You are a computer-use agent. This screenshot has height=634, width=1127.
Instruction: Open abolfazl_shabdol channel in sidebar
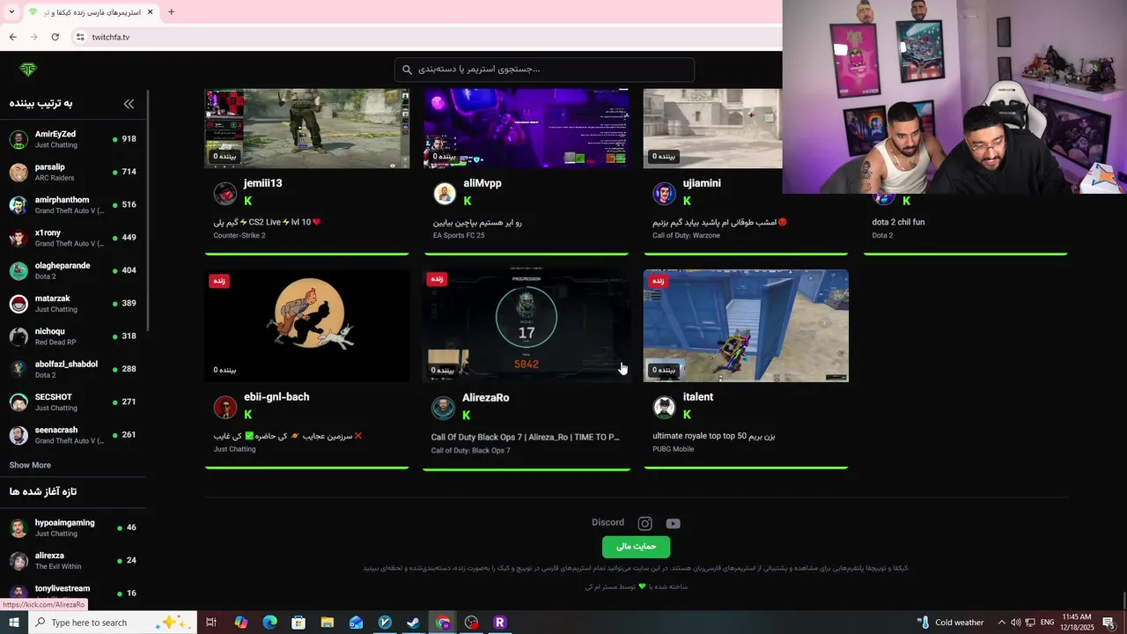point(75,369)
